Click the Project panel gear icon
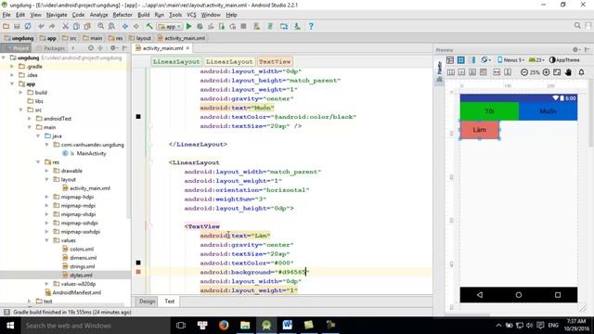 (x=113, y=48)
